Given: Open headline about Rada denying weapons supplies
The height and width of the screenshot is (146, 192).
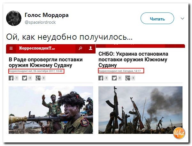Looking at the screenshot, I should click(x=46, y=62).
